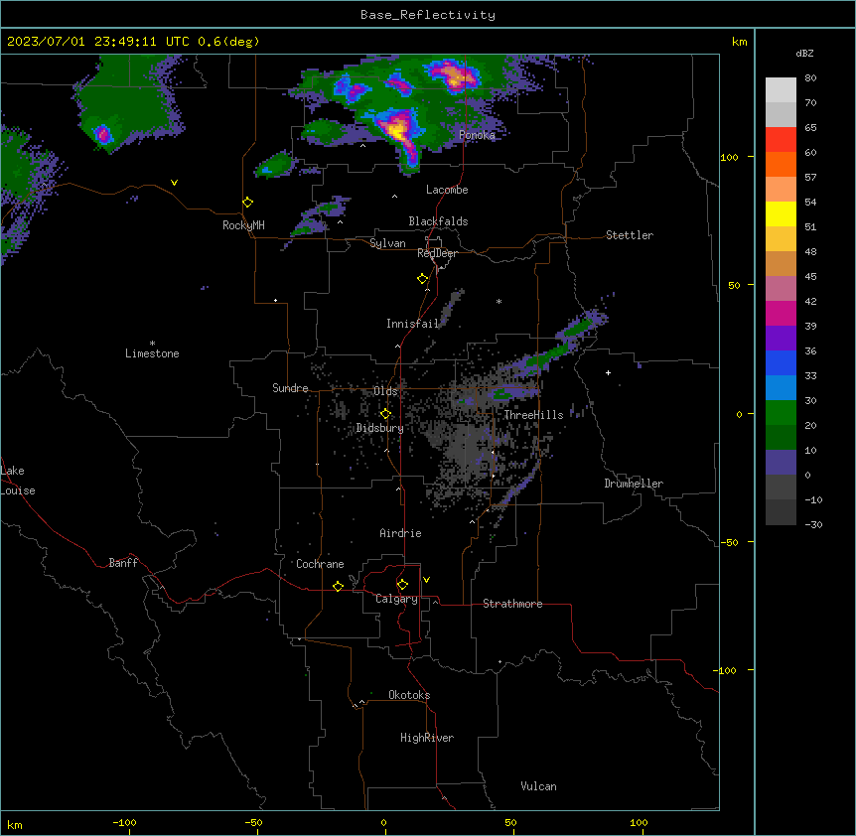Click the Airdrie city label

point(401,533)
